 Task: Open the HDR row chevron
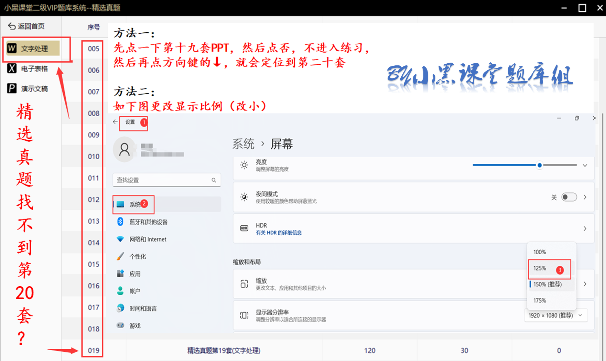[585, 229]
